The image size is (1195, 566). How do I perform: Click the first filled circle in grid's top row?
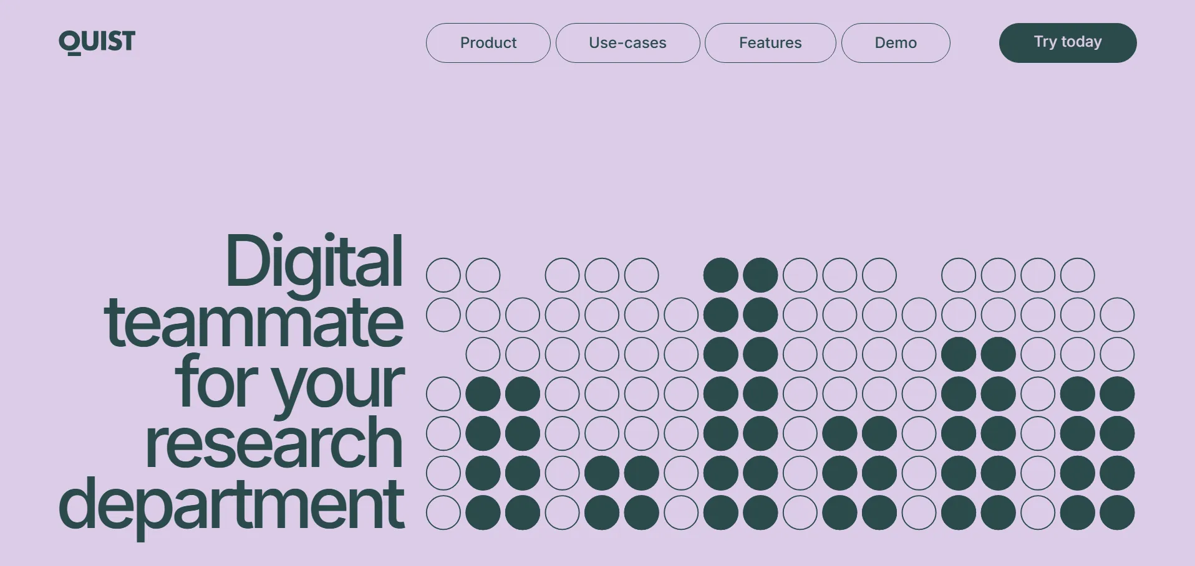tap(721, 275)
